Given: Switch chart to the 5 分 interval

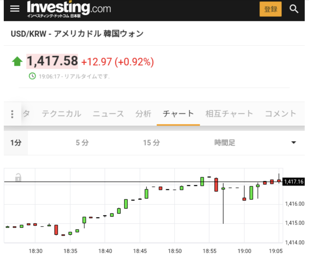Looking at the screenshot, I should click(82, 143).
